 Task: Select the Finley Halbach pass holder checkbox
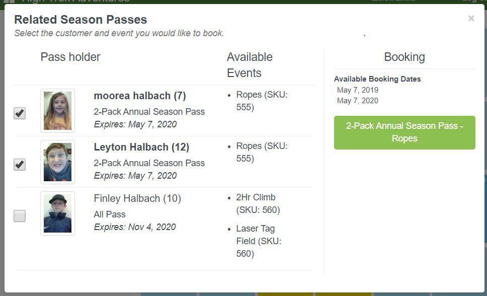point(20,216)
